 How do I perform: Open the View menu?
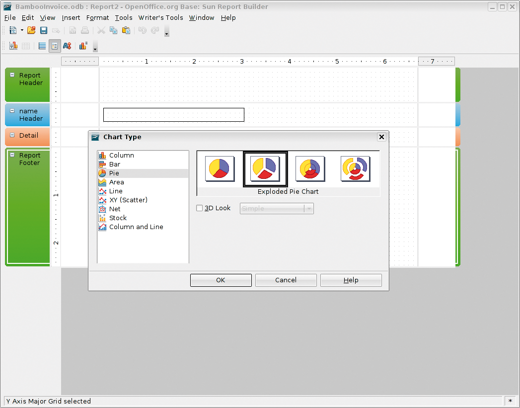tap(47, 18)
